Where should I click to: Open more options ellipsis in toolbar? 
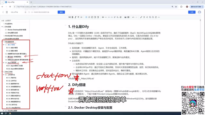[159, 17]
